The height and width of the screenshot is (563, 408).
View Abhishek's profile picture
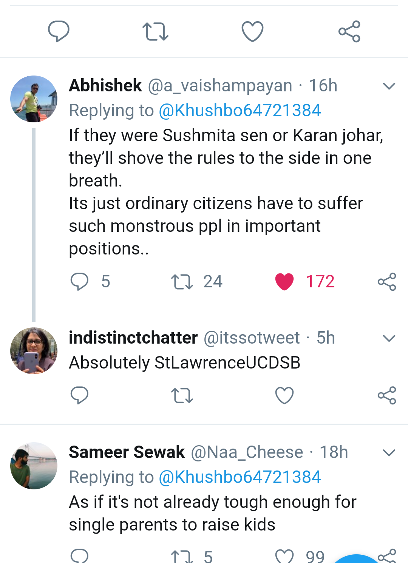point(34,99)
